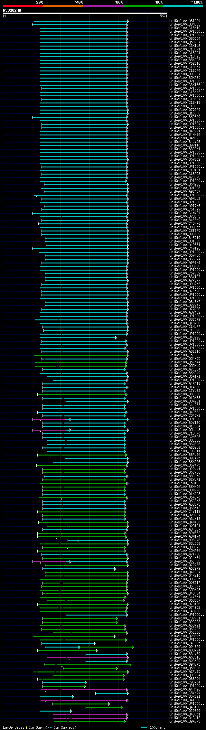Screen dimensions: 206x730
Task: Select the UniRef100_A2FU85 entry
Action: (185, 671)
